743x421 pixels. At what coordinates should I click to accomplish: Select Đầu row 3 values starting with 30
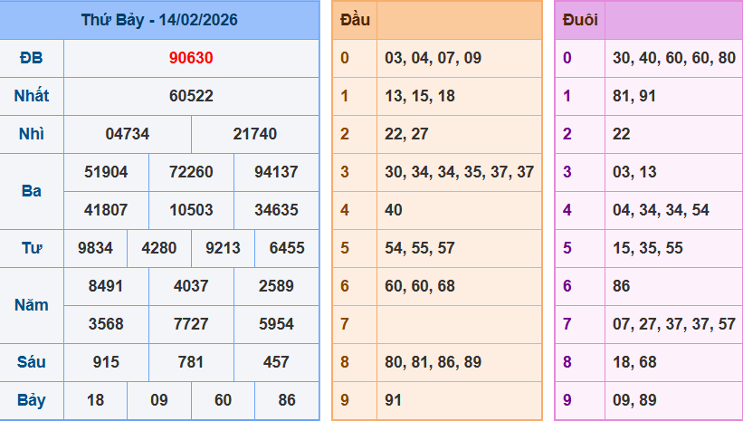pyautogui.click(x=459, y=172)
